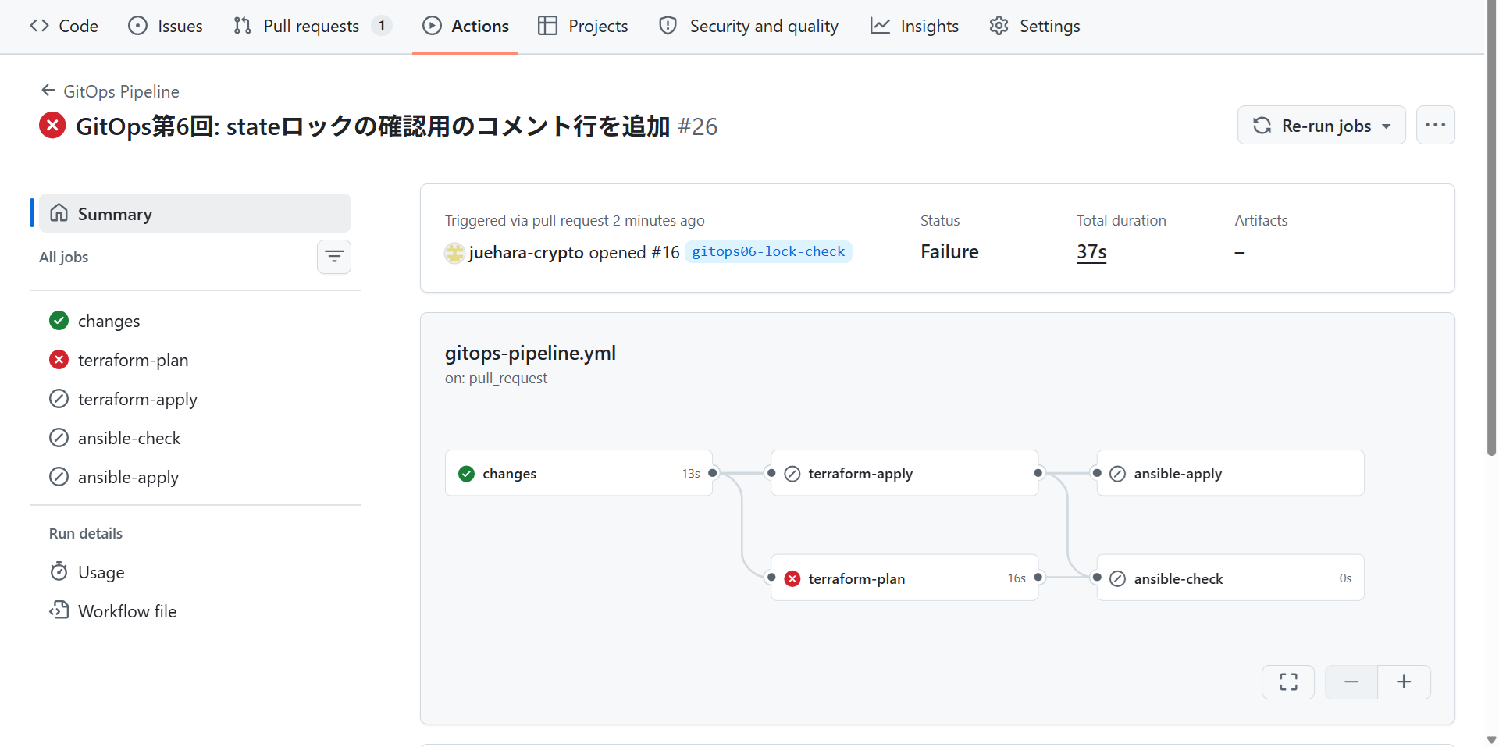Open the Pull requests tab

click(312, 26)
